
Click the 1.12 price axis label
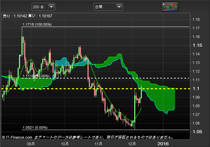196,71
